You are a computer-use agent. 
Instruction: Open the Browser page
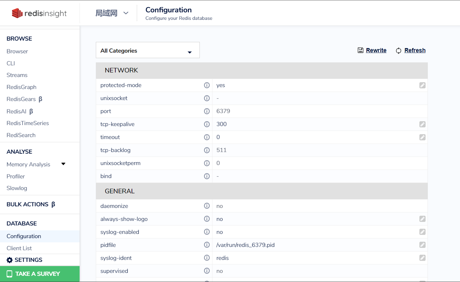pyautogui.click(x=17, y=51)
